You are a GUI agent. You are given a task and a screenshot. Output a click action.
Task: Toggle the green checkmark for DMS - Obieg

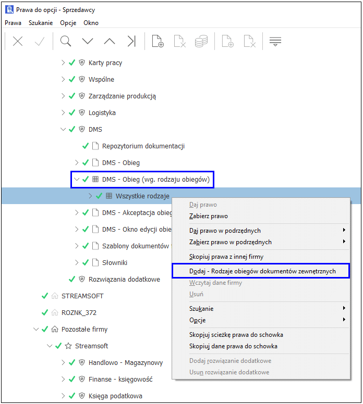[86, 162]
